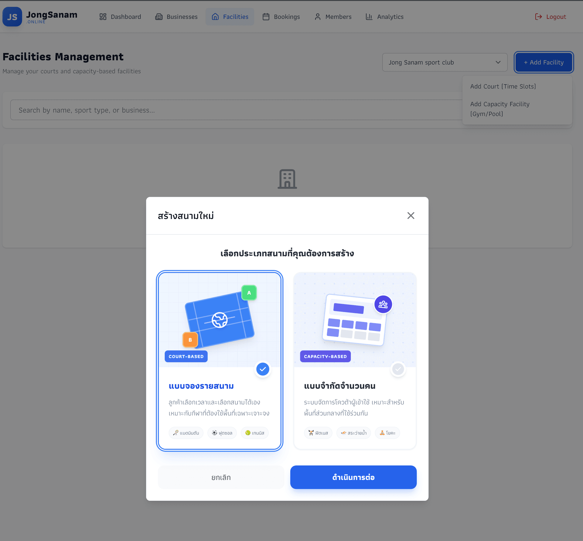
Task: Click the Bookings calendar icon
Action: click(266, 16)
